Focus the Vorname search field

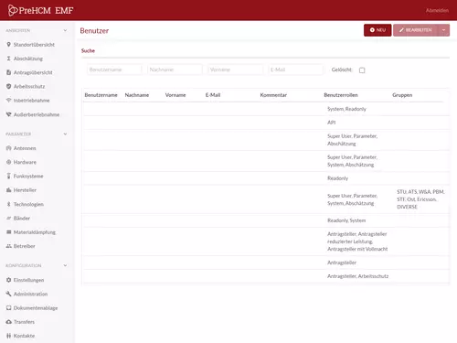pos(235,70)
